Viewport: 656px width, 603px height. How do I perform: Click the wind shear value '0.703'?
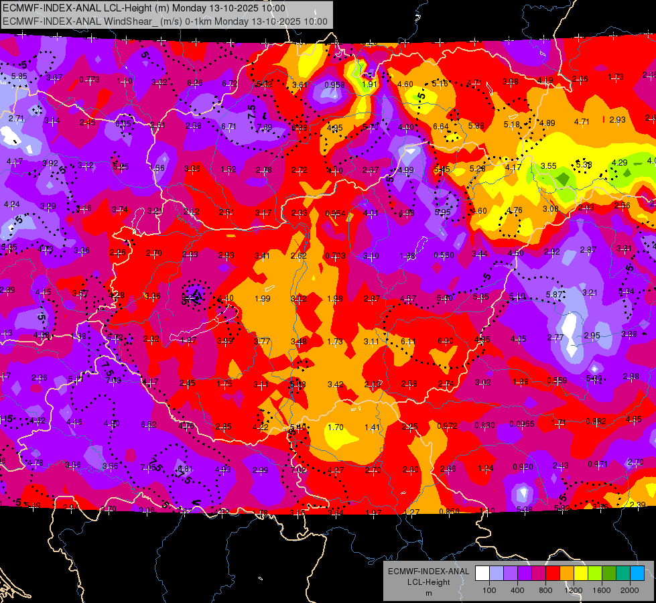pyautogui.click(x=336, y=256)
